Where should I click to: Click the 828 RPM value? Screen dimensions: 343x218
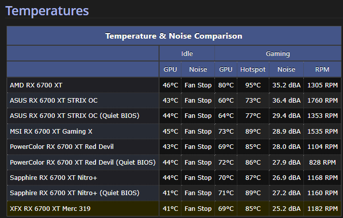pyautogui.click(x=322, y=163)
